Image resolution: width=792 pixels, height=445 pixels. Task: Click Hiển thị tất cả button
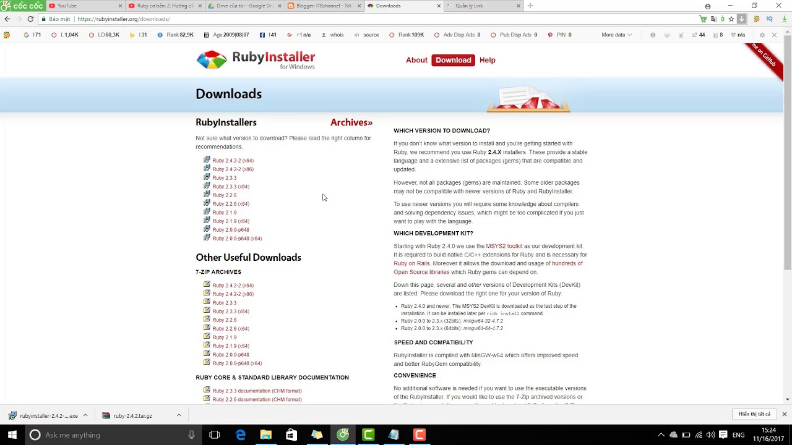[754, 414]
